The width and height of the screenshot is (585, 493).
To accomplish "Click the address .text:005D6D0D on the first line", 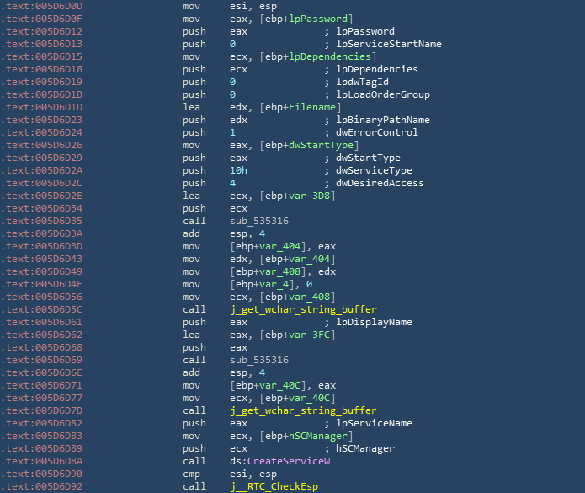I will pos(43,6).
